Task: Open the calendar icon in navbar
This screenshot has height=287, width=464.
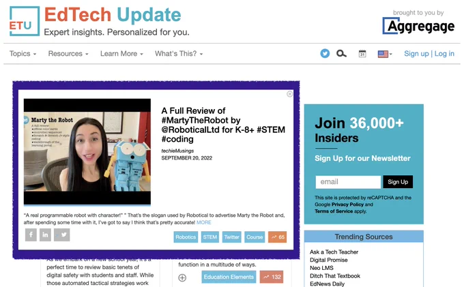Action: (362, 54)
